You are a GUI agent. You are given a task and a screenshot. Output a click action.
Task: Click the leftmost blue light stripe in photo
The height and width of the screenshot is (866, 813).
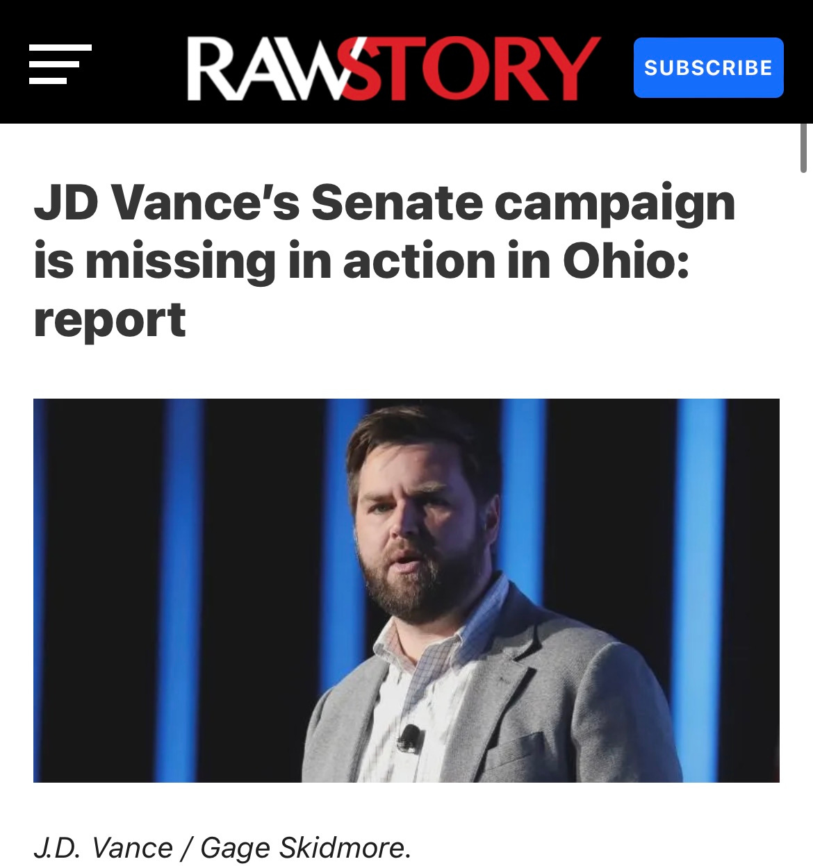click(183, 590)
